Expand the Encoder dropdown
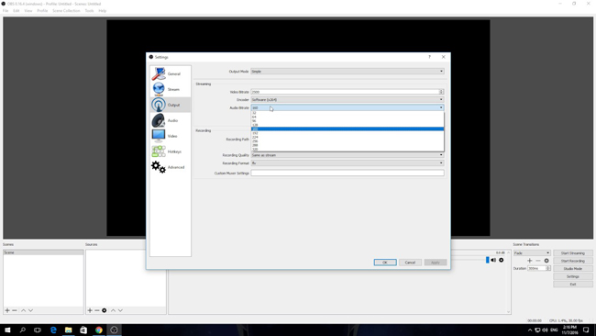 point(347,100)
